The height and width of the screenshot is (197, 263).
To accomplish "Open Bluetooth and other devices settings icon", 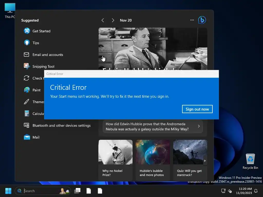I will coord(26,125).
